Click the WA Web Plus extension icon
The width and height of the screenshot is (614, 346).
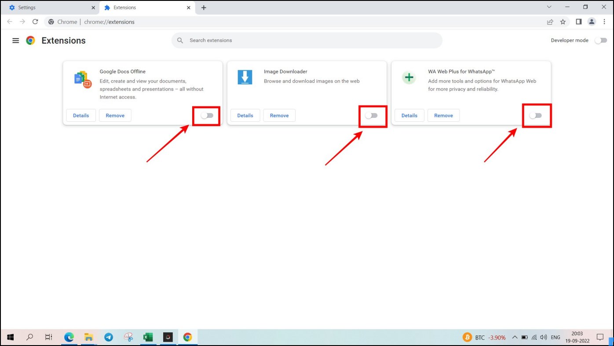point(409,77)
